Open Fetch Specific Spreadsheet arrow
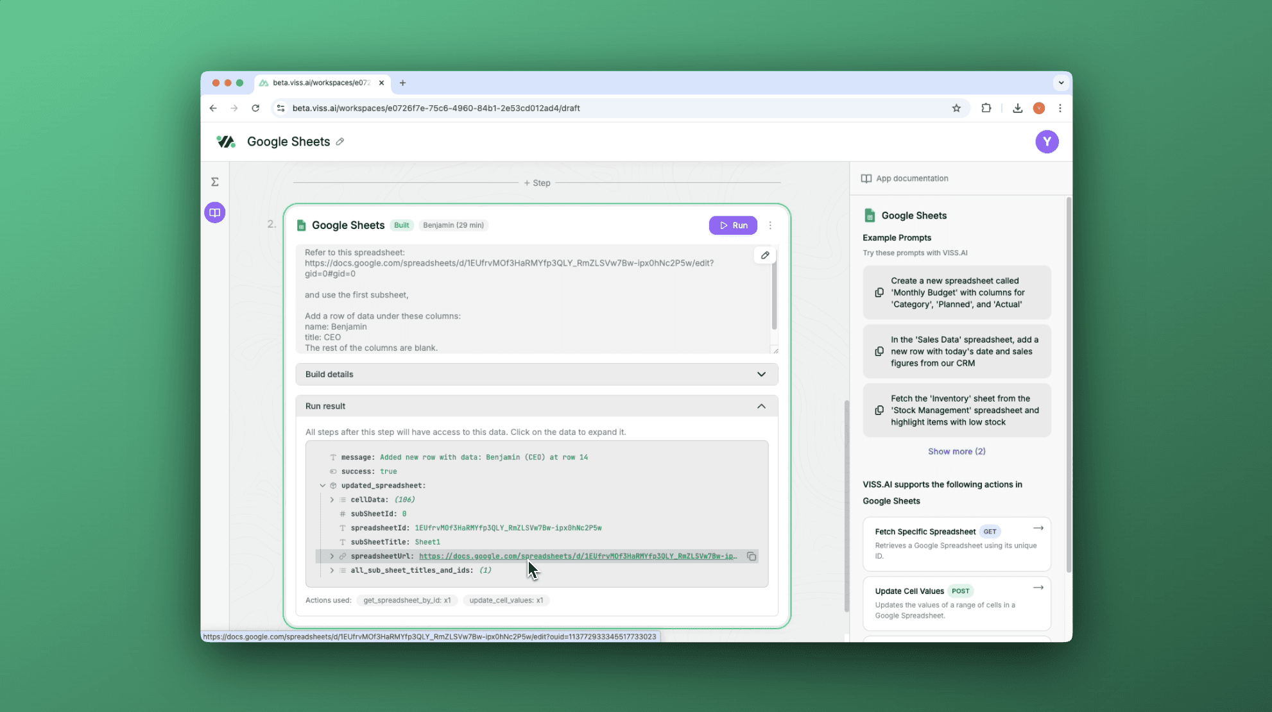This screenshot has width=1272, height=712. coord(1038,528)
